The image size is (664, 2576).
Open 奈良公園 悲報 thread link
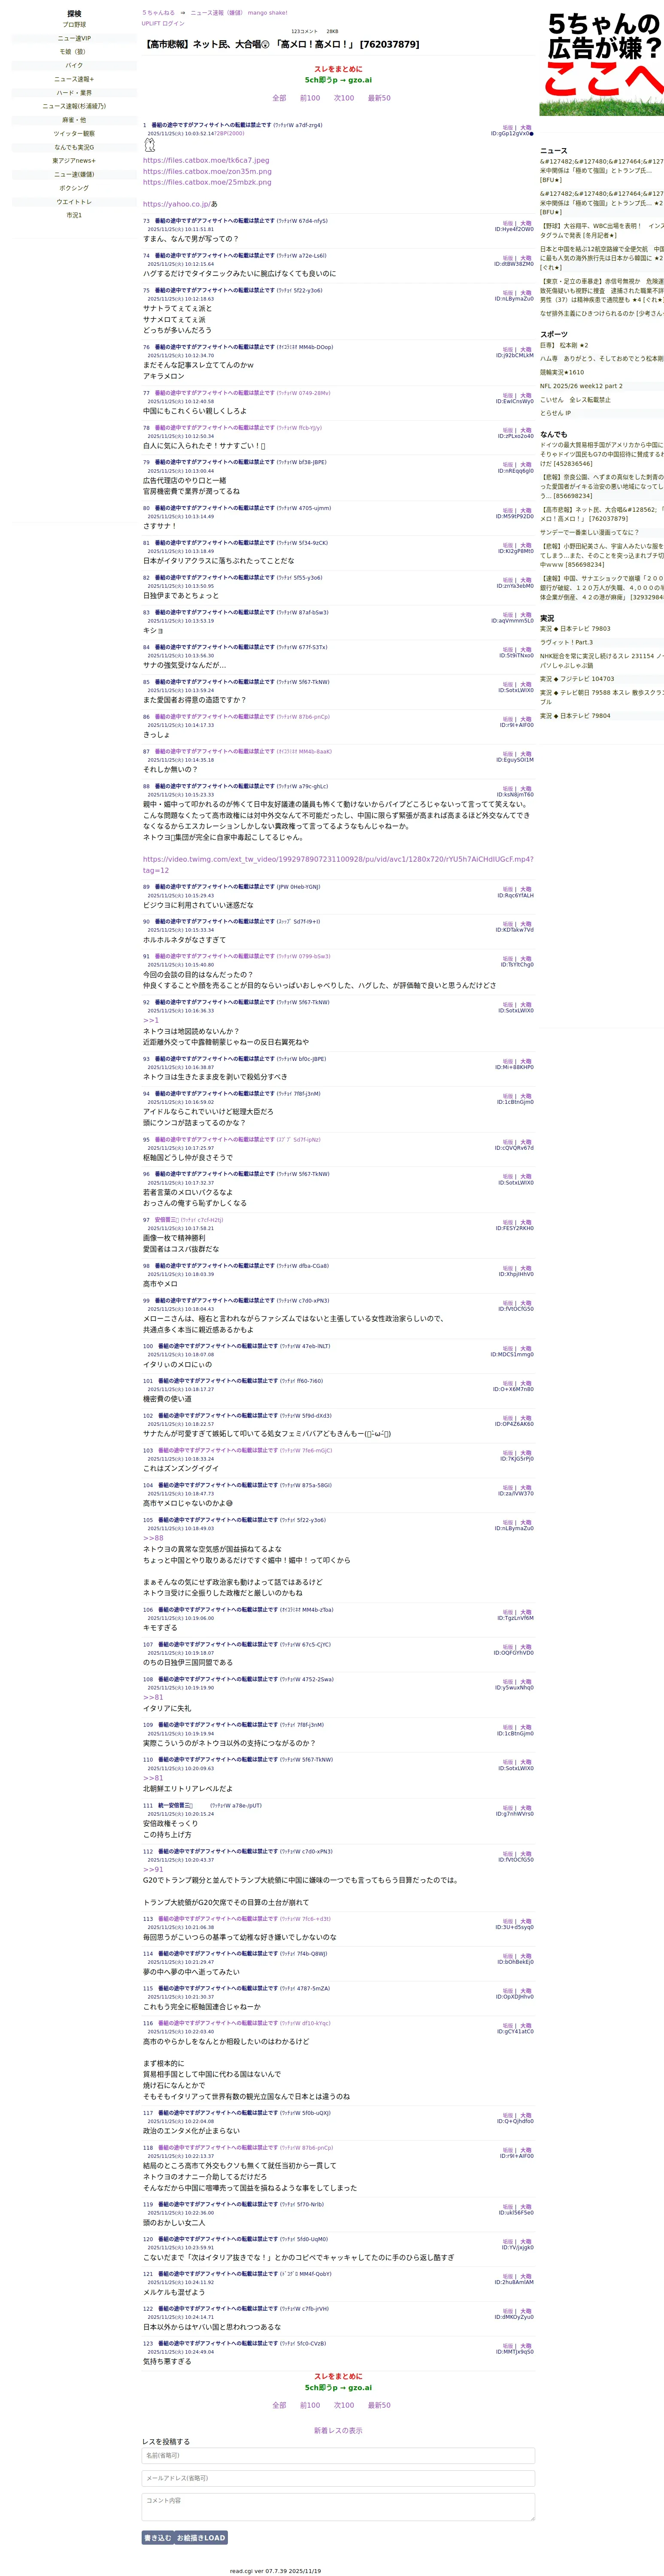coord(602,486)
